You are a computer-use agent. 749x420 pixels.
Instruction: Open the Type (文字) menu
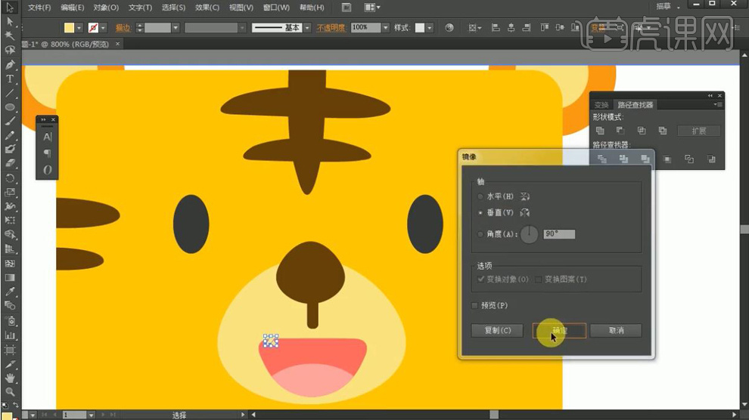tap(140, 8)
